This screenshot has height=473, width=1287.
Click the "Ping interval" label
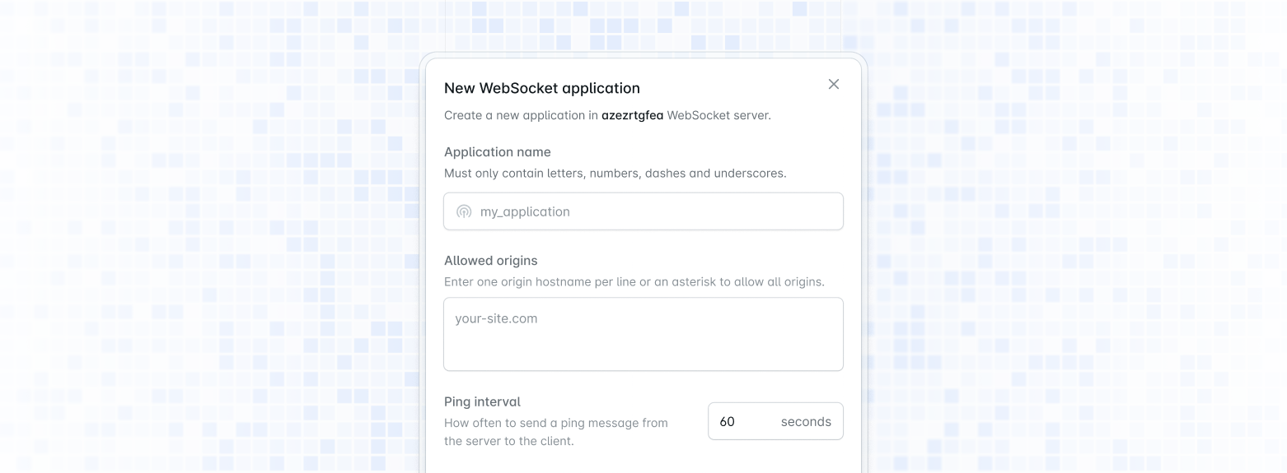(x=482, y=401)
